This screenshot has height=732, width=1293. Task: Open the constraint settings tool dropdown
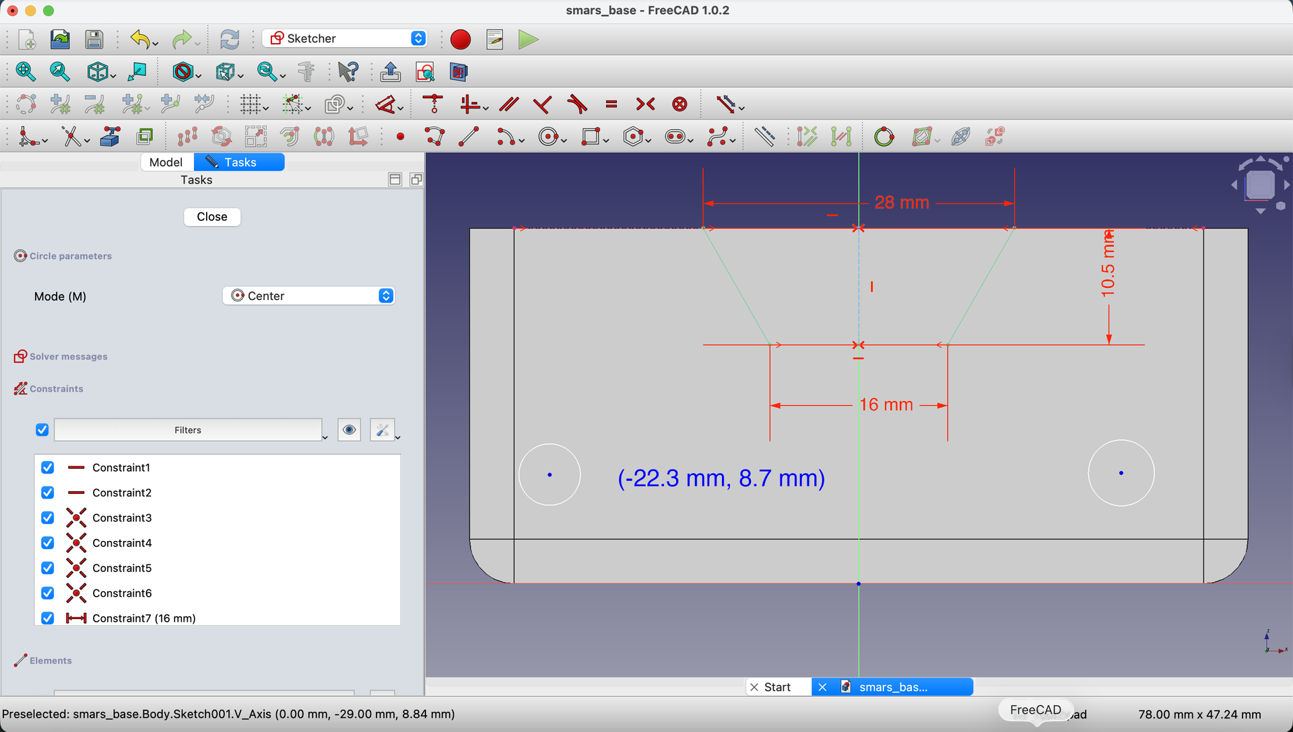[398, 437]
